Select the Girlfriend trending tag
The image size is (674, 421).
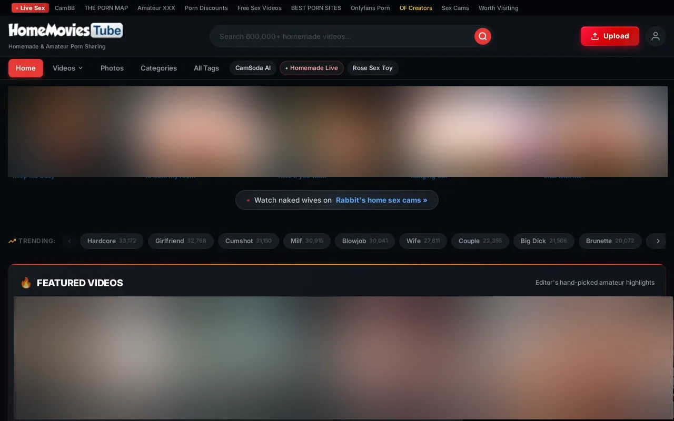click(x=181, y=241)
